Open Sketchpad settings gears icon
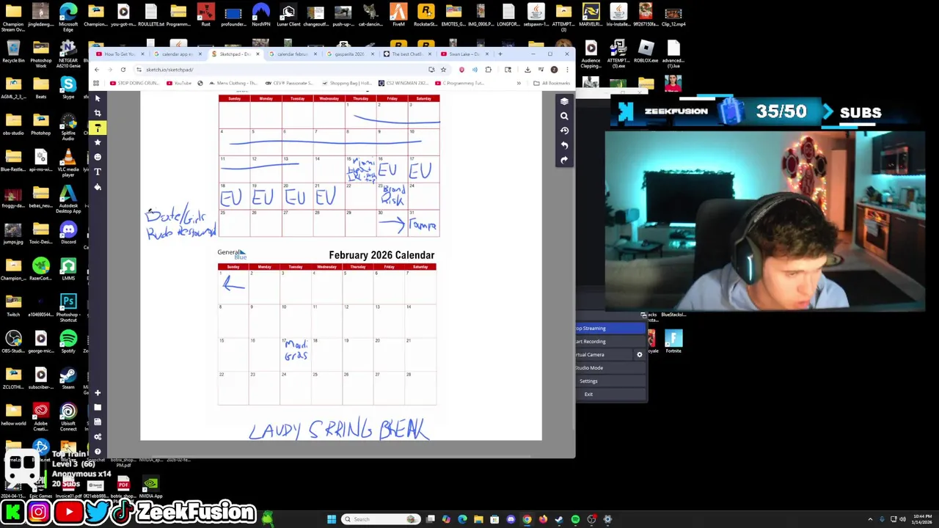Image resolution: width=939 pixels, height=528 pixels. (x=98, y=437)
